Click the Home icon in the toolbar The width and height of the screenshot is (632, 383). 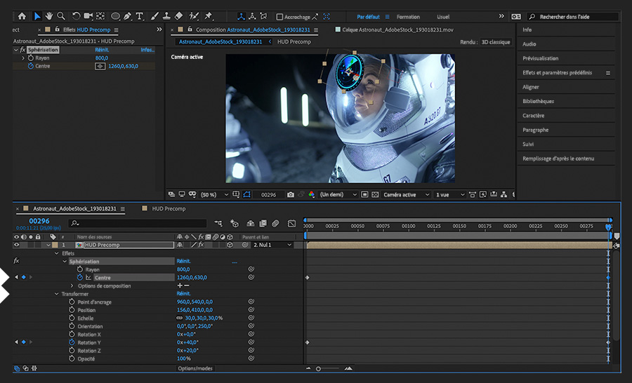click(21, 15)
